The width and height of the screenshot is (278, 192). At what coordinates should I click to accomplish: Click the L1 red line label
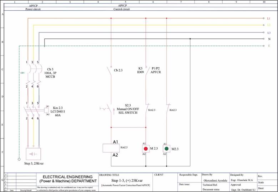269,18
